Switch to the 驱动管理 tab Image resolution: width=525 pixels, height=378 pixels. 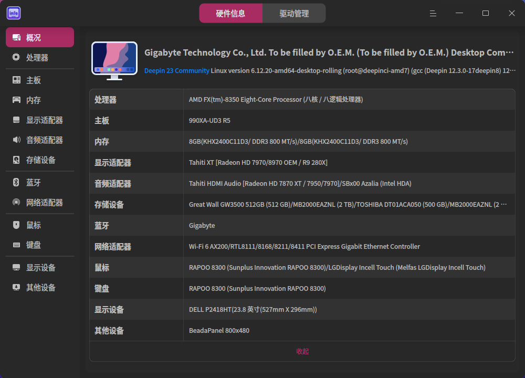(x=294, y=13)
